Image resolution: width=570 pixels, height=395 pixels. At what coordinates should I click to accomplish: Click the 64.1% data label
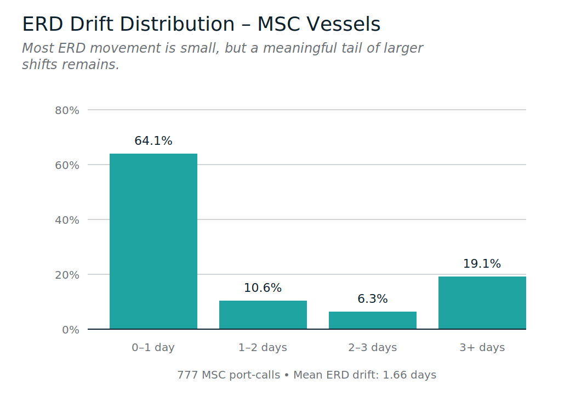point(153,141)
